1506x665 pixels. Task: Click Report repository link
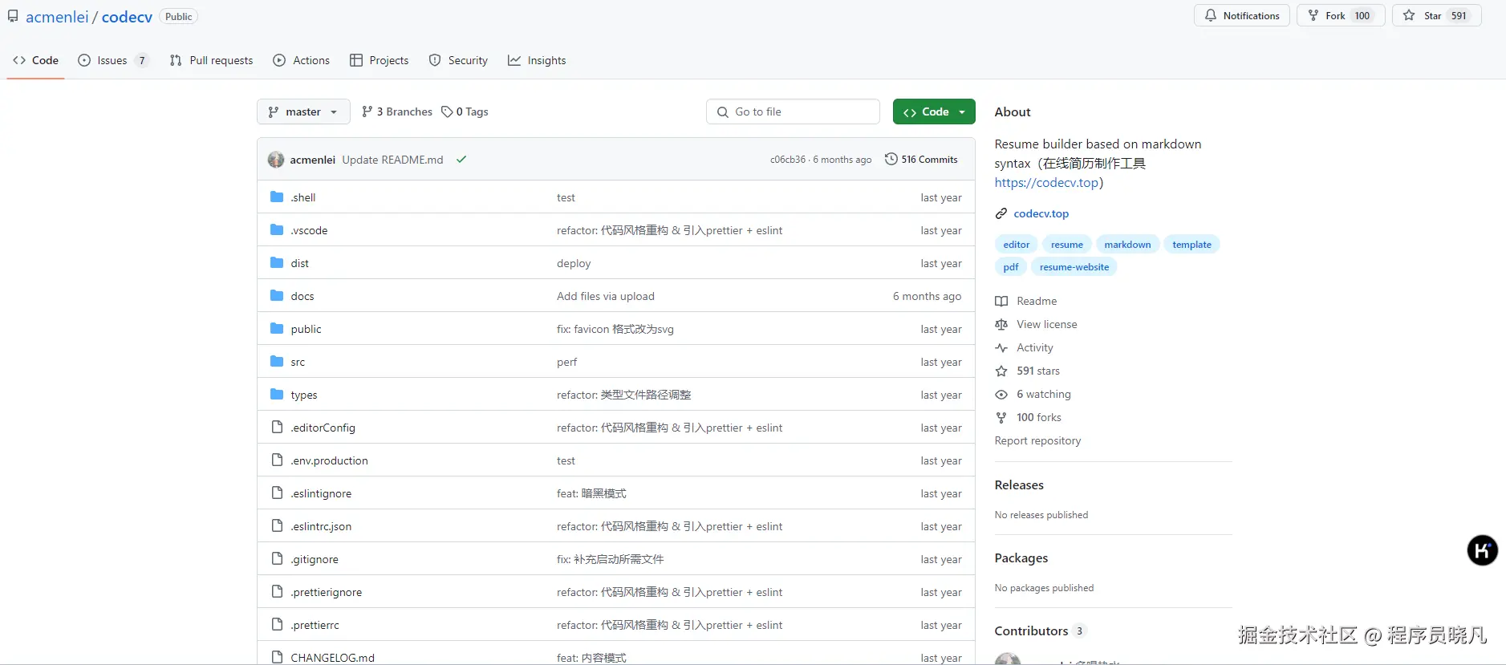pos(1037,441)
